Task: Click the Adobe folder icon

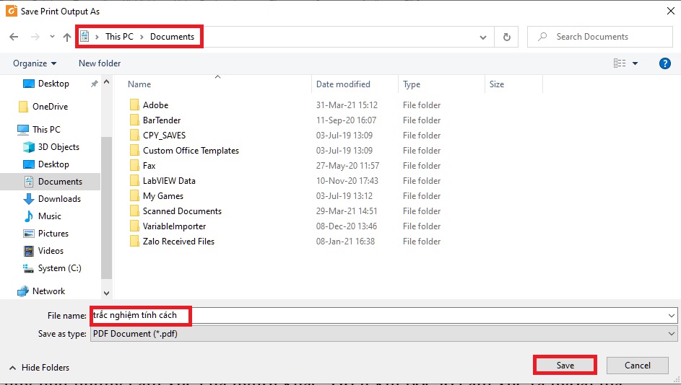Action: point(134,105)
